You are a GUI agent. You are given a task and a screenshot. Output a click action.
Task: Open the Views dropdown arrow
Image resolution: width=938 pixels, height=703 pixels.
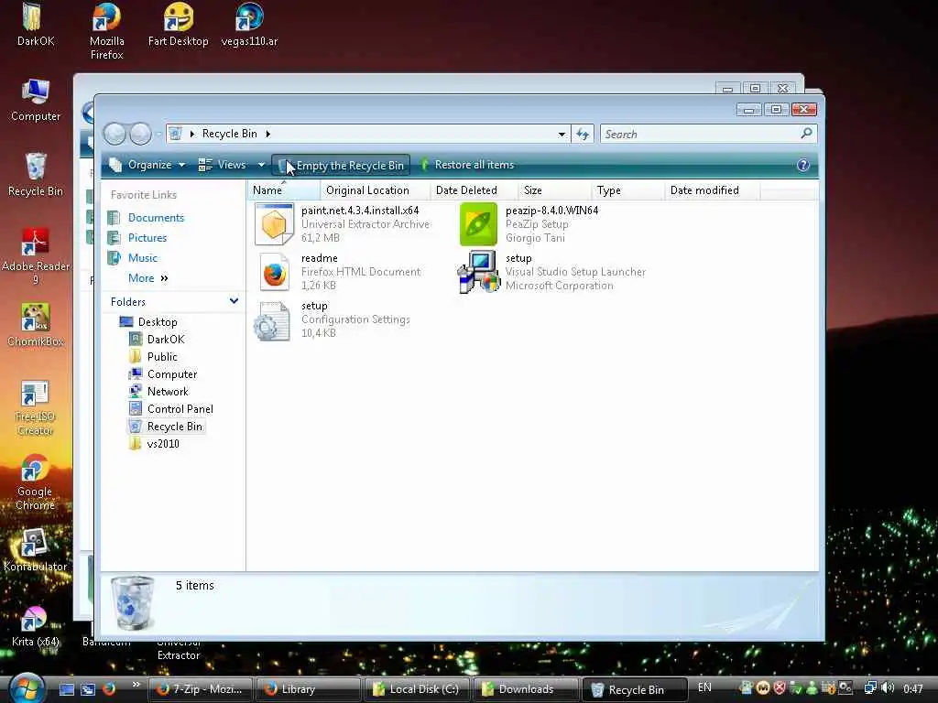261,165
